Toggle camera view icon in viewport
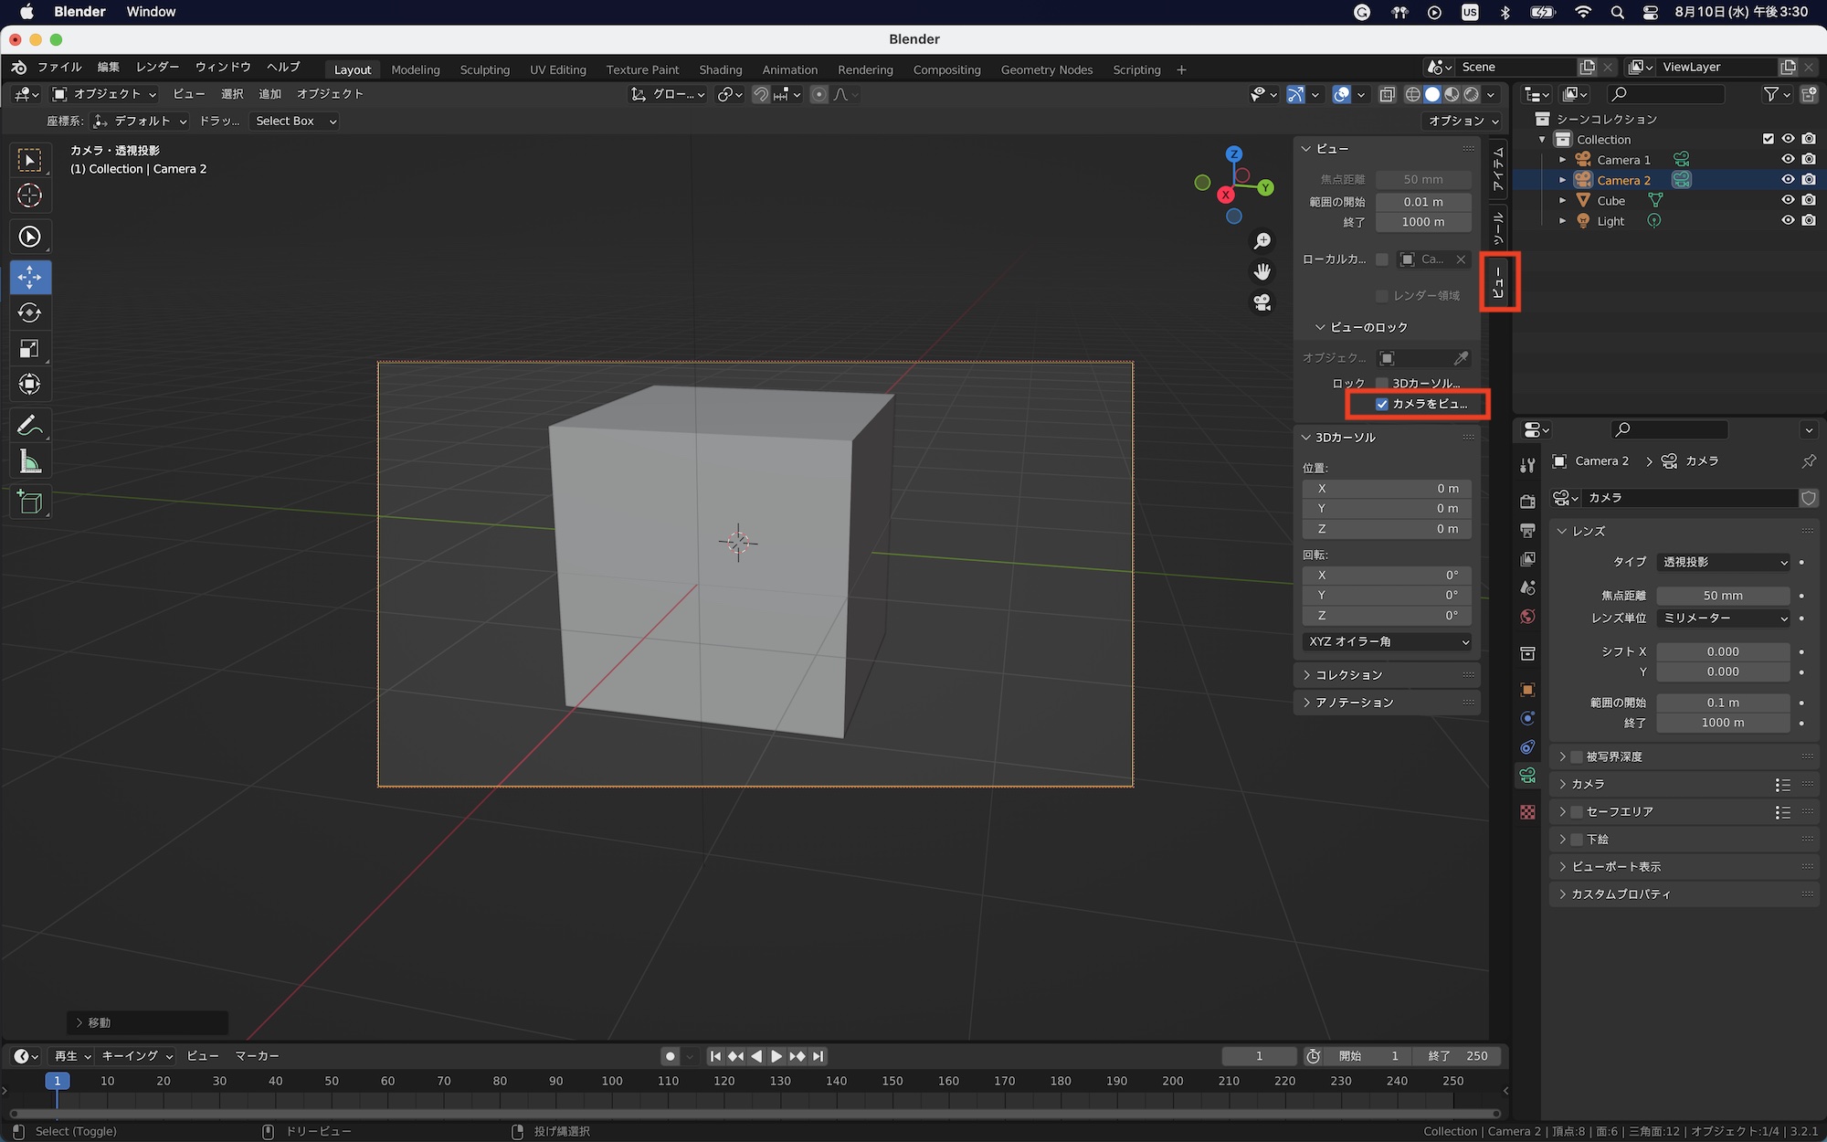 1262,302
